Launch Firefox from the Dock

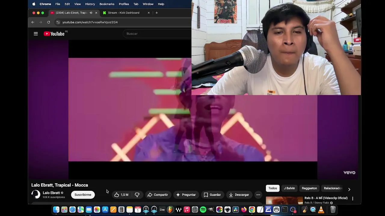244,210
